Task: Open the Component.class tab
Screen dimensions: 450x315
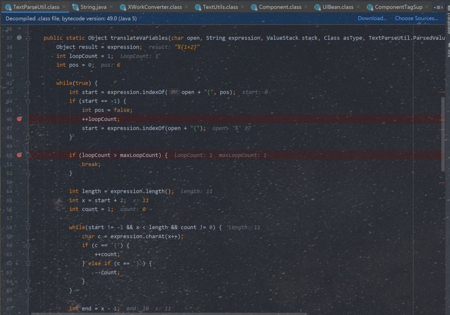Action: click(280, 7)
